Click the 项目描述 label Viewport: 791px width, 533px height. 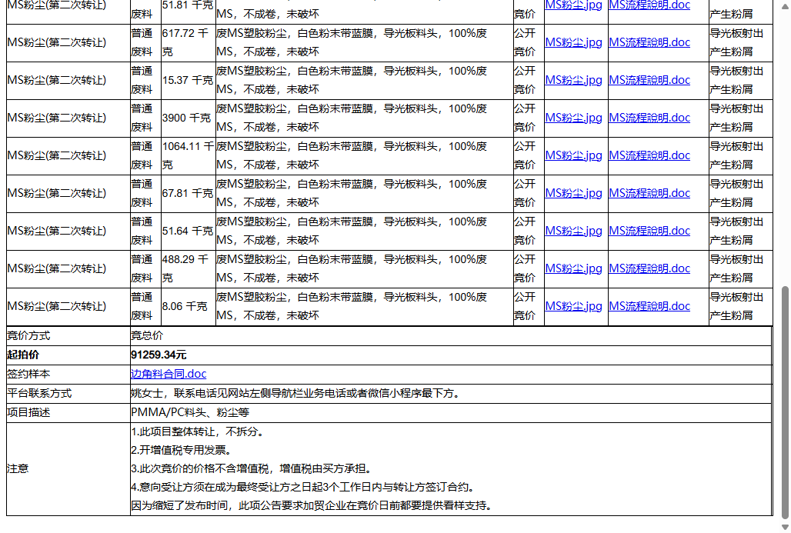[x=28, y=412]
